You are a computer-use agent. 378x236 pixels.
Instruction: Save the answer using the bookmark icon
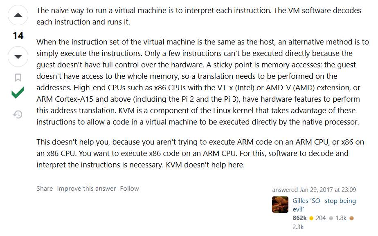(x=17, y=77)
